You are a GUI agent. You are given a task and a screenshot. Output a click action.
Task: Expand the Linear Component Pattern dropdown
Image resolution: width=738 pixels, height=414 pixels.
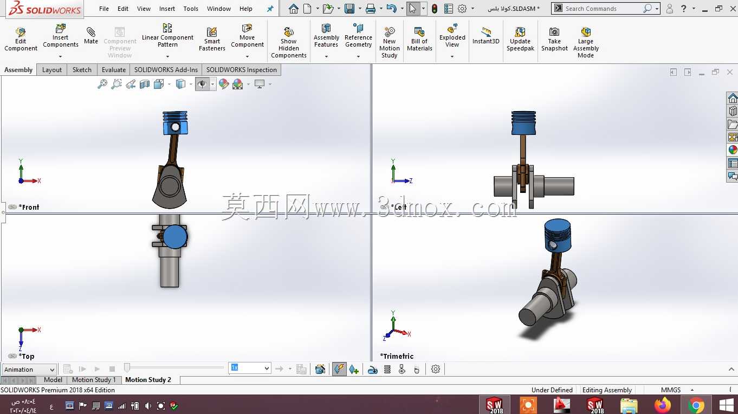point(167,56)
